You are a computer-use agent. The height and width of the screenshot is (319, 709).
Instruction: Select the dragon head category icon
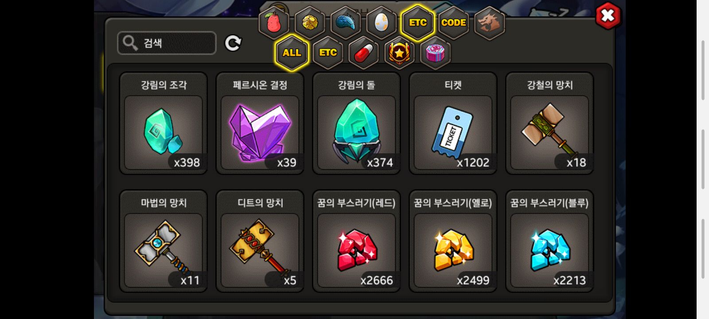pos(489,22)
